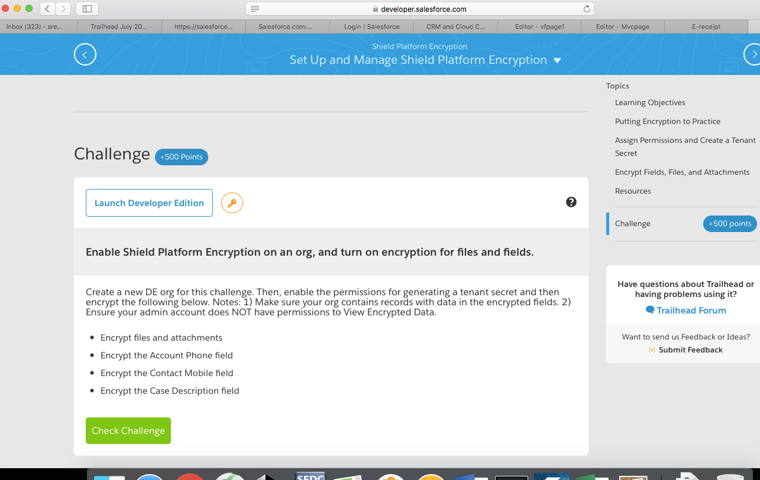This screenshot has width=760, height=480.
Task: Click the "Encrypt files and attachments" bullet text
Action: (x=161, y=338)
